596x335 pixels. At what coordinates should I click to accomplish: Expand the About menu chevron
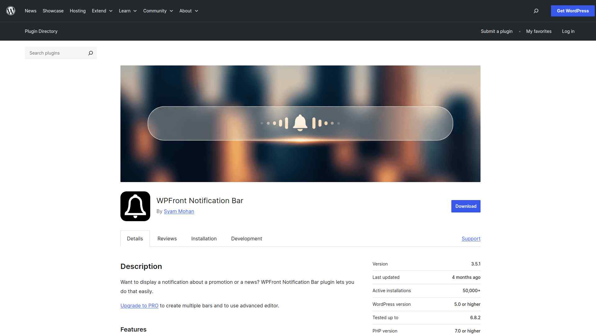[196, 11]
